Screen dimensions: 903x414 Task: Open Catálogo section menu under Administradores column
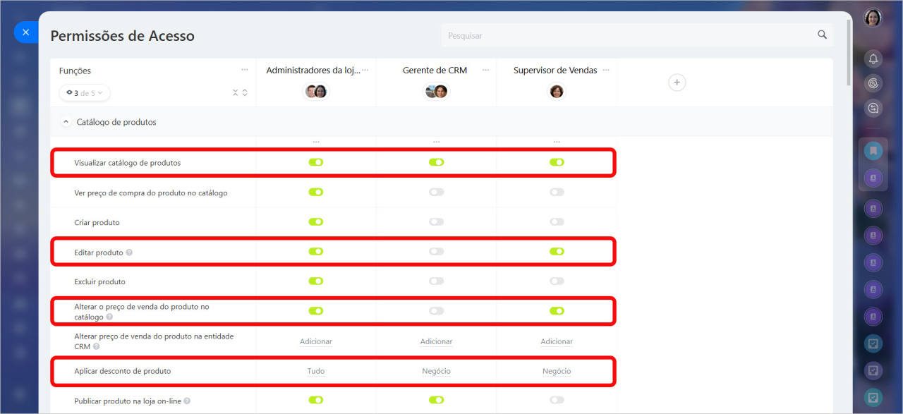[x=316, y=142]
